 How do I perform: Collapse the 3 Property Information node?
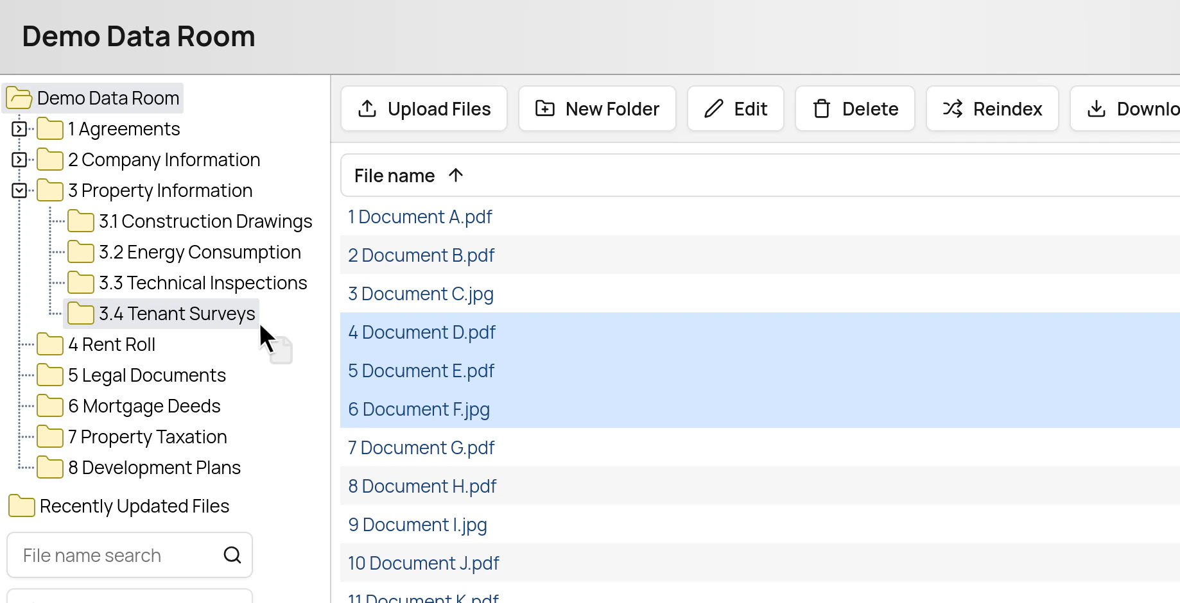[19, 190]
